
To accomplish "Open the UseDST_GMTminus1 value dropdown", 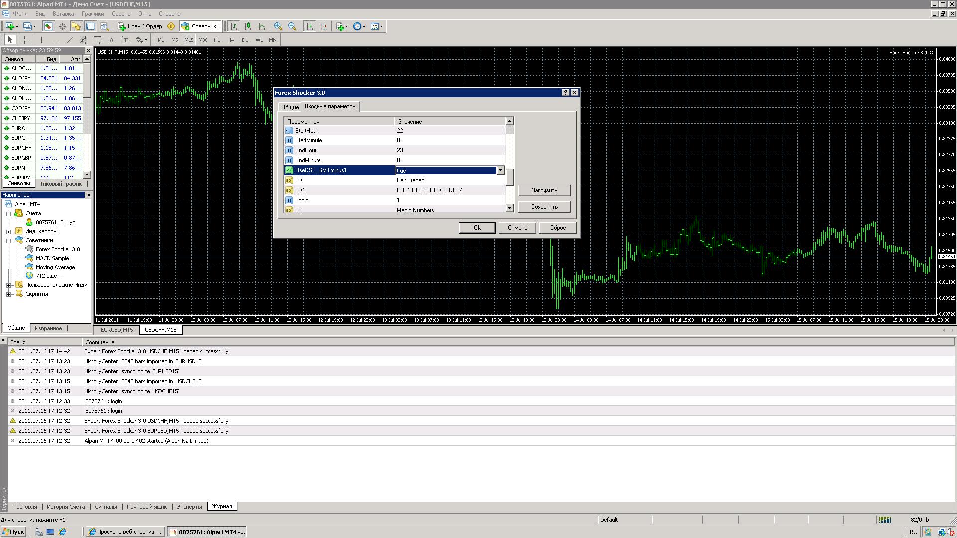I will [500, 170].
